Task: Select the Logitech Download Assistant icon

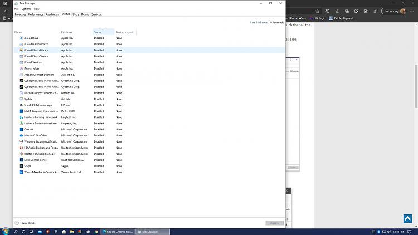Action: (21, 124)
